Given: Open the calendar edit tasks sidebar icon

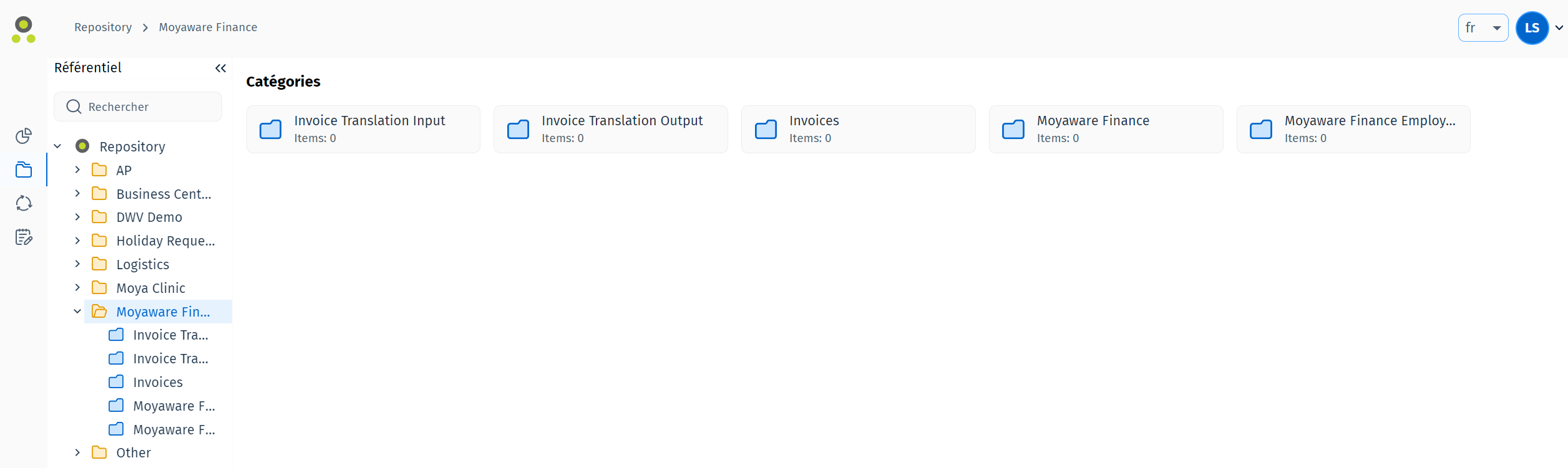Looking at the screenshot, I should (24, 237).
